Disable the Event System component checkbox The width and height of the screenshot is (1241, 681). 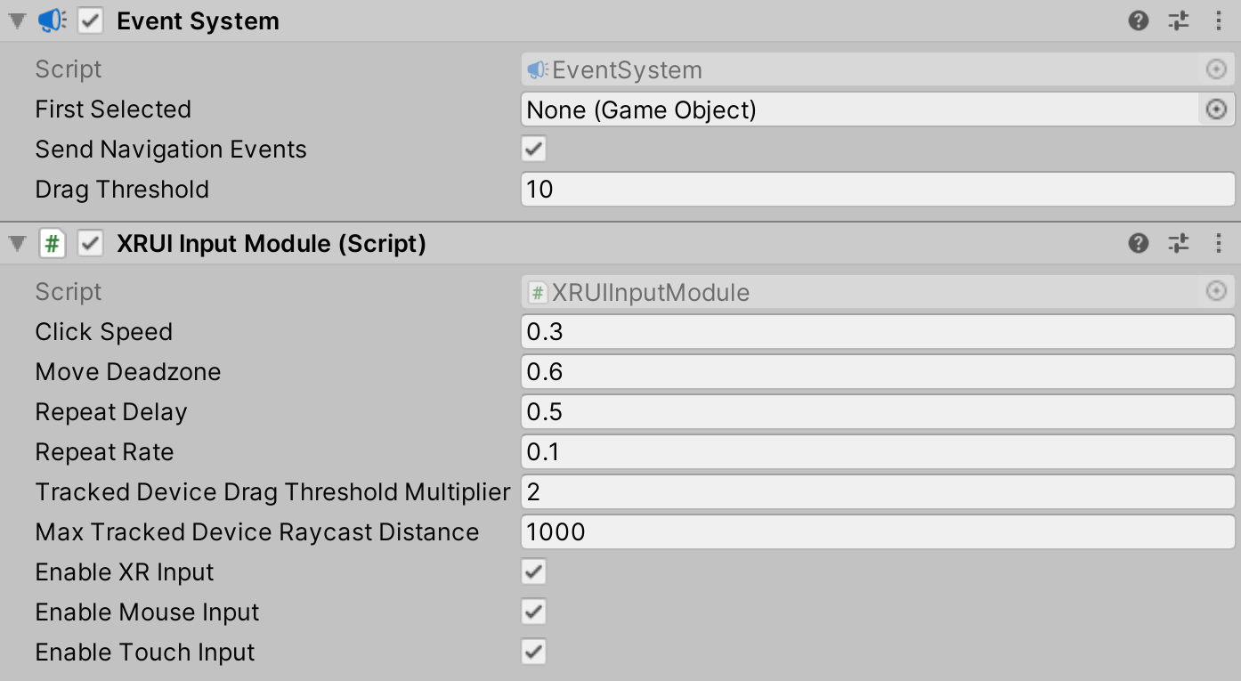(88, 20)
